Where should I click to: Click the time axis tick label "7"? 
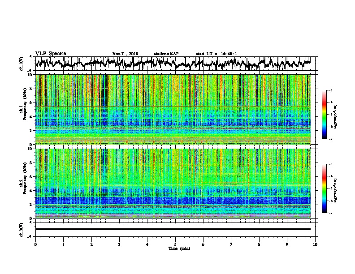point(231,244)
